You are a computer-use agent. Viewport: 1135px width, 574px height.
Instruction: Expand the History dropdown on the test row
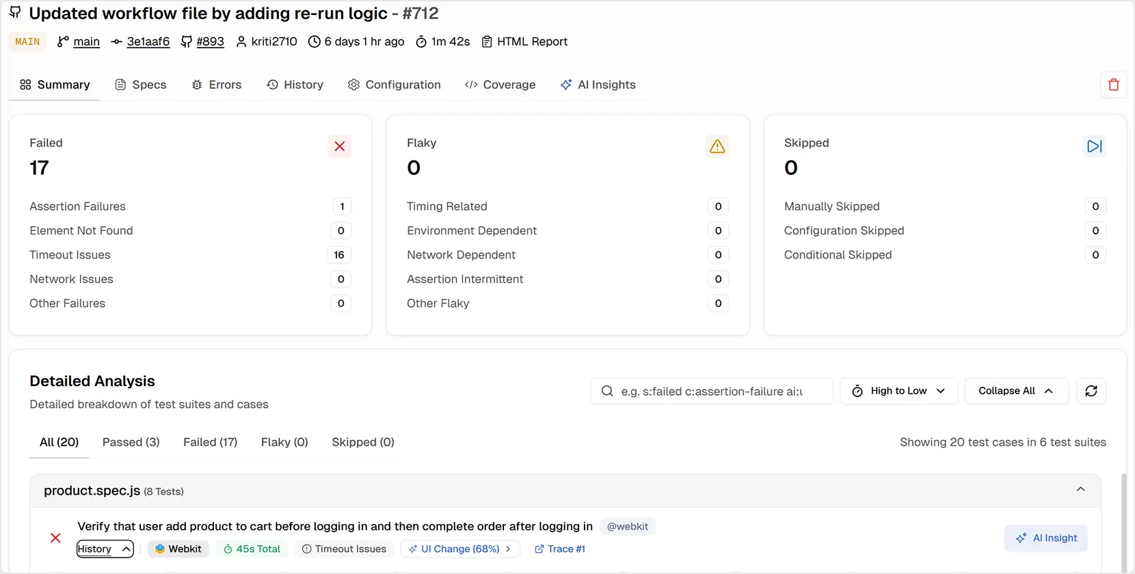pos(105,549)
